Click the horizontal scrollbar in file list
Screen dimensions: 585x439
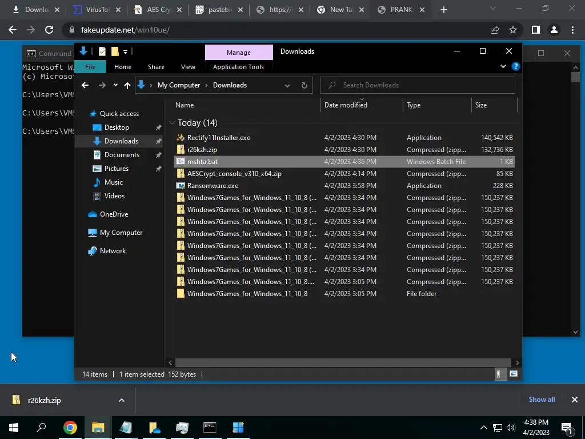343,362
